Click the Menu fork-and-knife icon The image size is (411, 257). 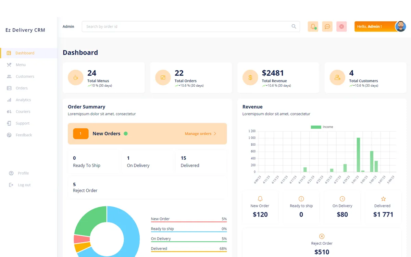click(x=9, y=65)
